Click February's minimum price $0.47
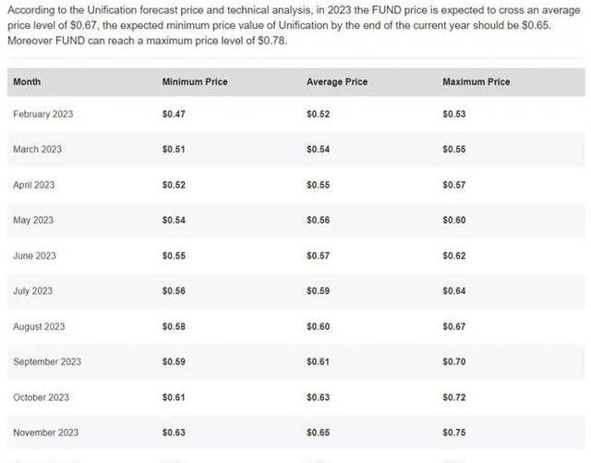Screen dimensions: 591x463 (174, 114)
